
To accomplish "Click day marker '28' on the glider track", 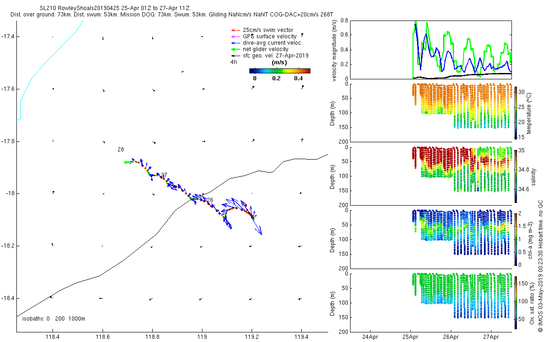I will tap(120, 150).
